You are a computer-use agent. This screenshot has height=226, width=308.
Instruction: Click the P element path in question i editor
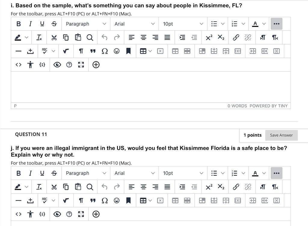[x=15, y=106]
